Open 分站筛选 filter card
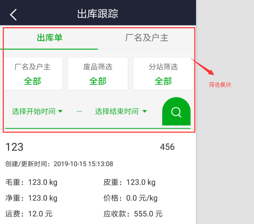 (x=163, y=74)
